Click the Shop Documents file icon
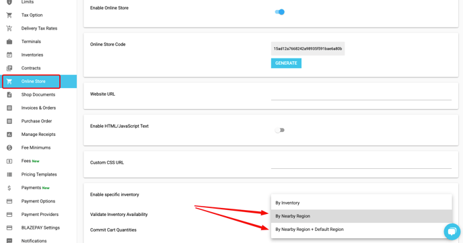 9,95
